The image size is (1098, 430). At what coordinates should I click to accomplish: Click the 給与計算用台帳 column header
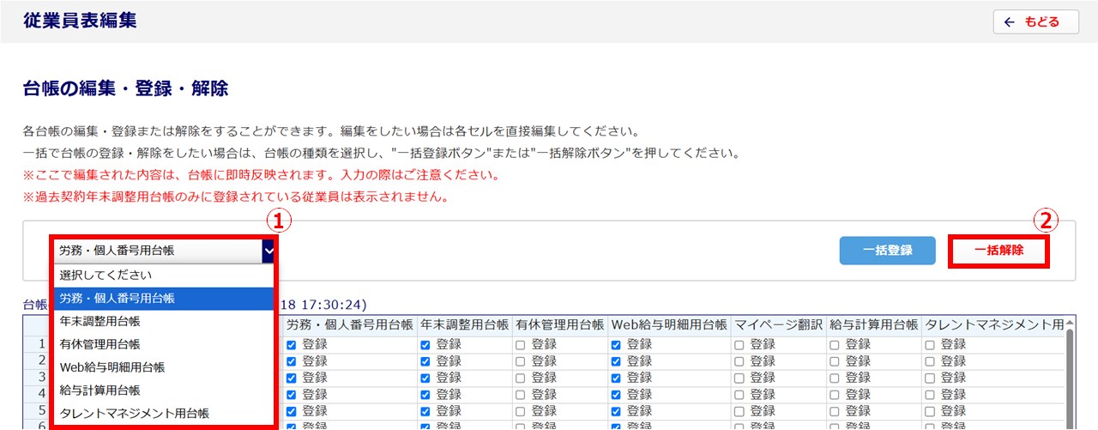point(873,326)
